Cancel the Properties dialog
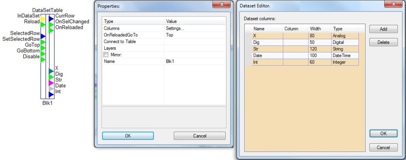 click(x=200, y=136)
